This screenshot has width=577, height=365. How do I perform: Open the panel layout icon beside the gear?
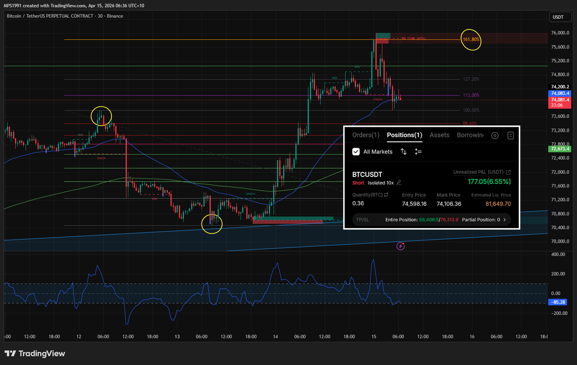point(511,136)
